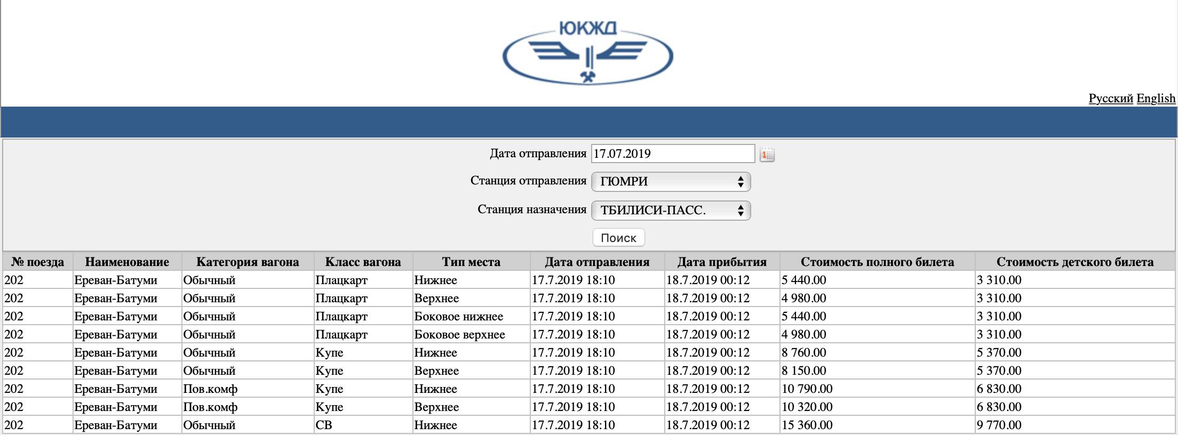Viewport: 1178px width, 435px height.
Task: Click the Боковое верхнее seat type cell
Action: pyautogui.click(x=459, y=335)
